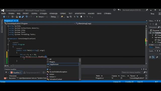Screen dimensions: 161x91
Task: Open the ВИД menu
Action: click(19, 13)
